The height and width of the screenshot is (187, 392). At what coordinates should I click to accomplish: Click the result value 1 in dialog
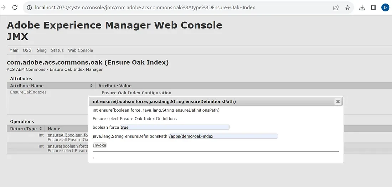(x=94, y=158)
